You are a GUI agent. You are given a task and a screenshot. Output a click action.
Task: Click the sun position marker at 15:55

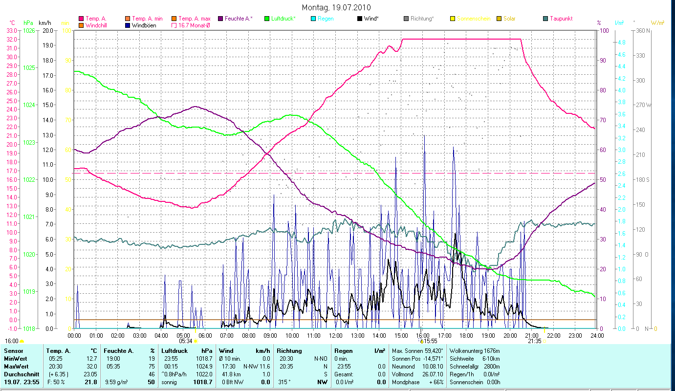(421, 341)
